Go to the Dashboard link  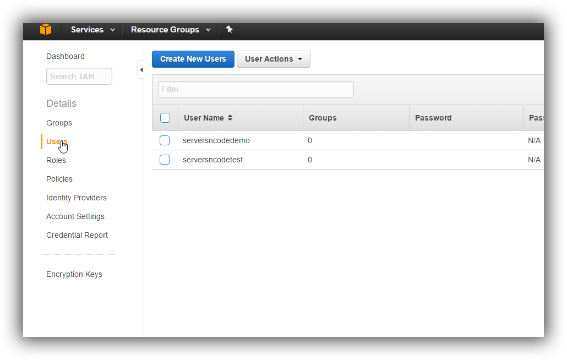pos(66,56)
